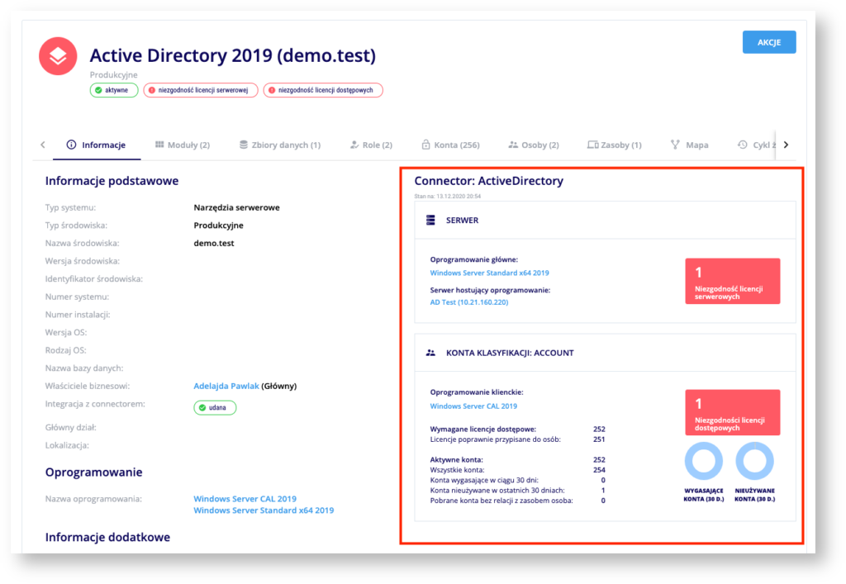The width and height of the screenshot is (846, 584).
Task: Click the info icon on Informacje tab
Action: (71, 145)
